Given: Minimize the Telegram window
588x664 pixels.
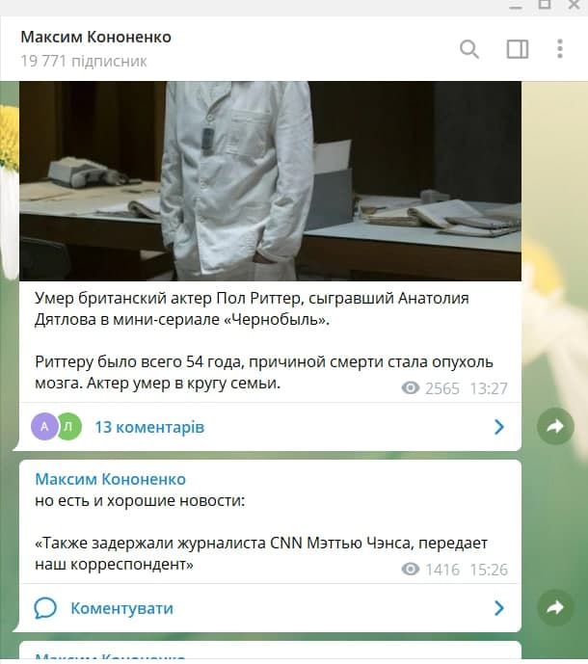Looking at the screenshot, I should (x=515, y=6).
